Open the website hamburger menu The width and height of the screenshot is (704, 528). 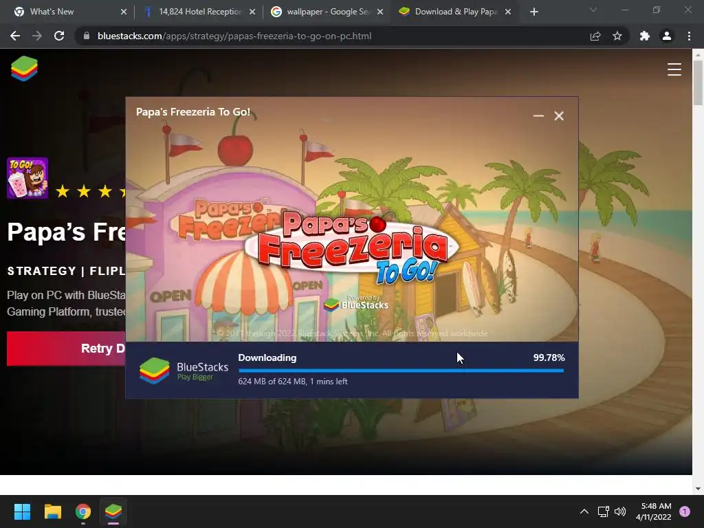(x=674, y=69)
